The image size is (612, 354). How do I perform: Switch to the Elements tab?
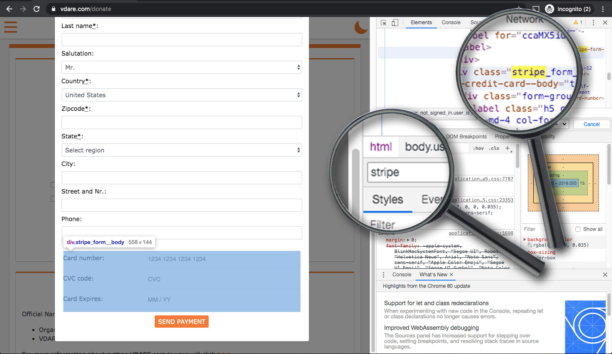(x=421, y=22)
